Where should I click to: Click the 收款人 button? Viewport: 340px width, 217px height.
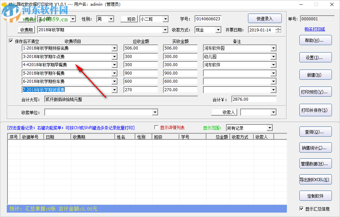coord(224,112)
